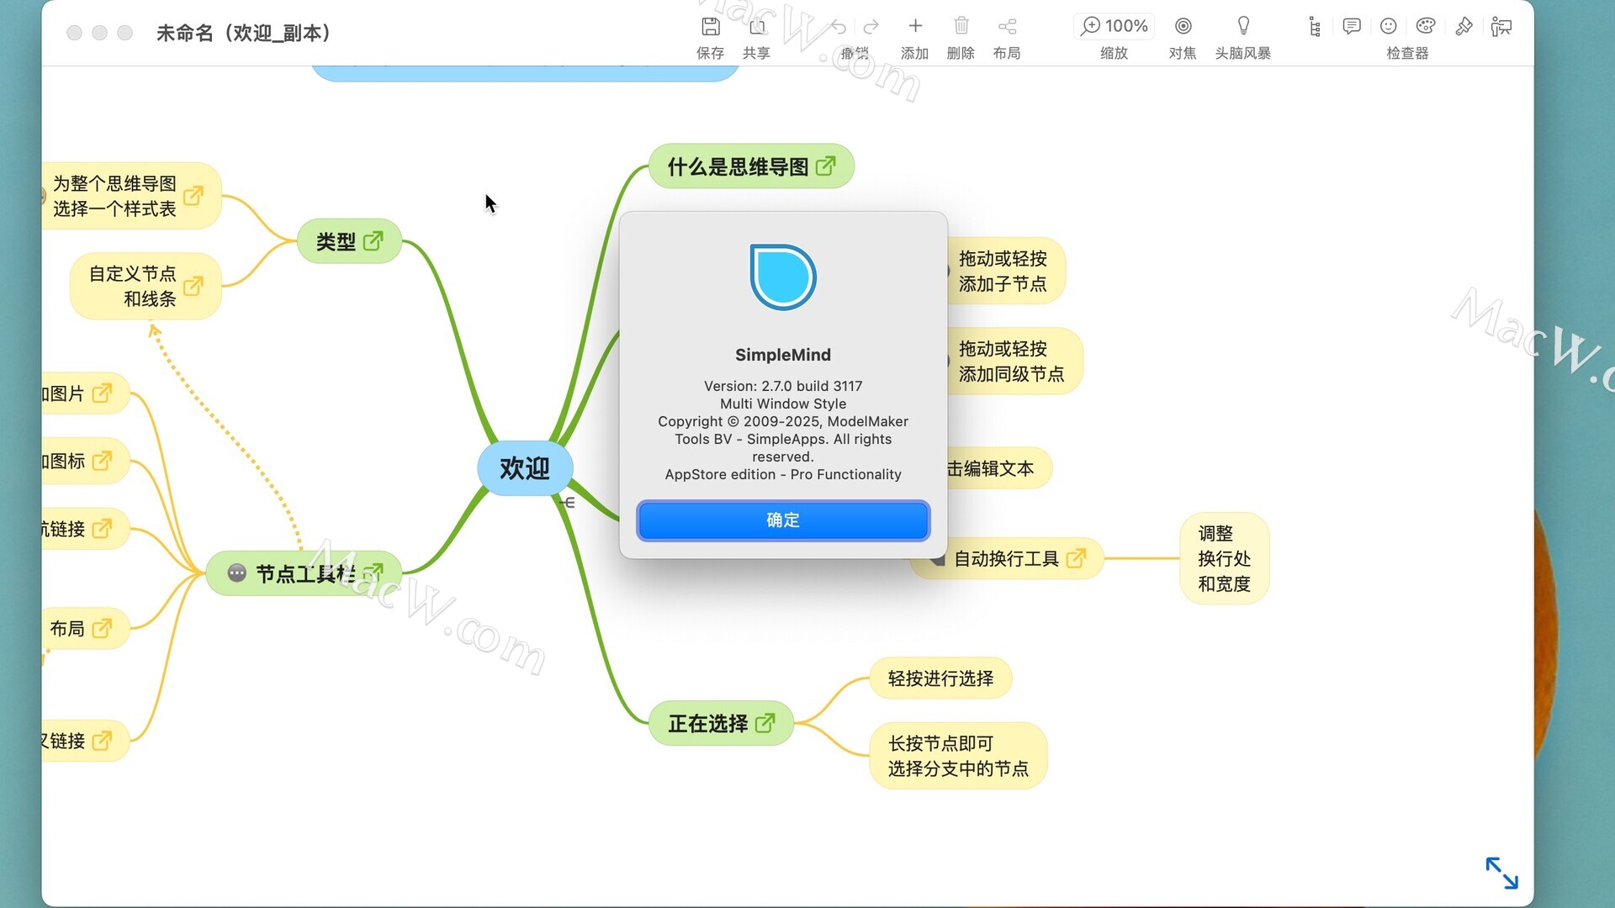The height and width of the screenshot is (908, 1615).
Task: Select the 为整个思维导图选择一个样式表 node
Action: [x=130, y=196]
